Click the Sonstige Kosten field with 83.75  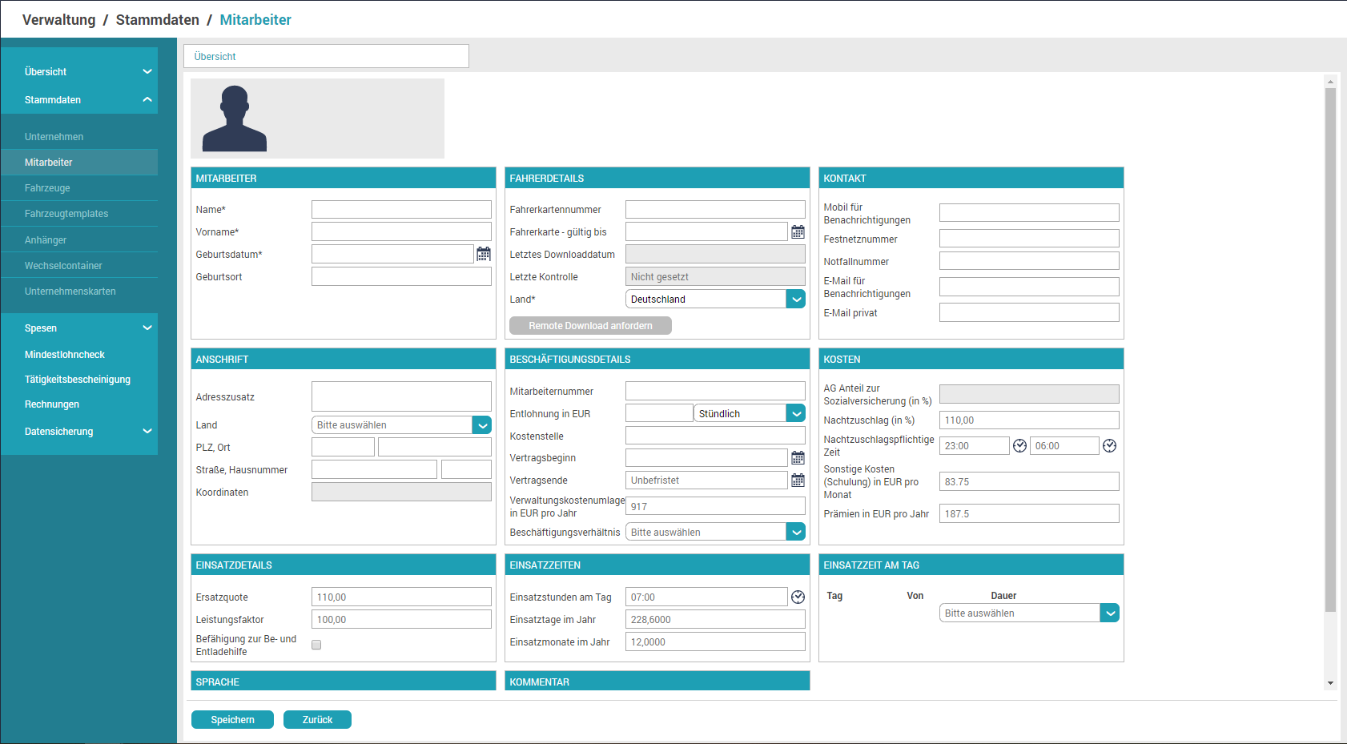tap(1029, 481)
